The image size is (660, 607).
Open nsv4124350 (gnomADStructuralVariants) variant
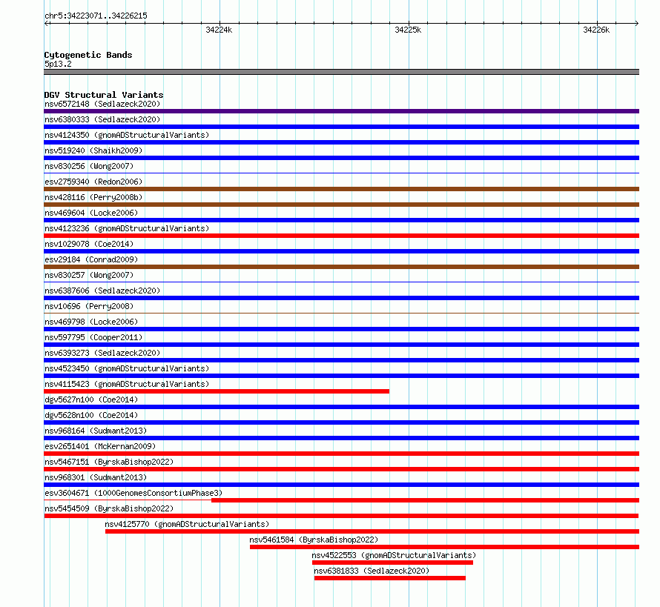click(127, 135)
